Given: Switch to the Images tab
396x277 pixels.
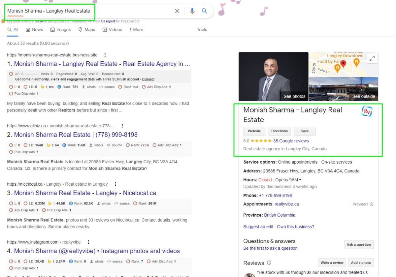Looking at the screenshot, I should coord(60,30).
